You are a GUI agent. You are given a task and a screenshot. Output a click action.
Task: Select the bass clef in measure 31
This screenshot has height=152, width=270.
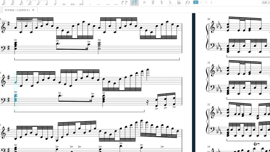click(x=213, y=88)
